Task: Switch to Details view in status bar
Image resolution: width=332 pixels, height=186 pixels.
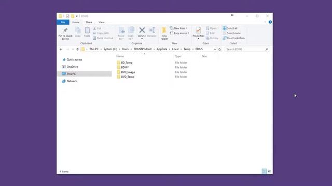Action: (x=264, y=171)
